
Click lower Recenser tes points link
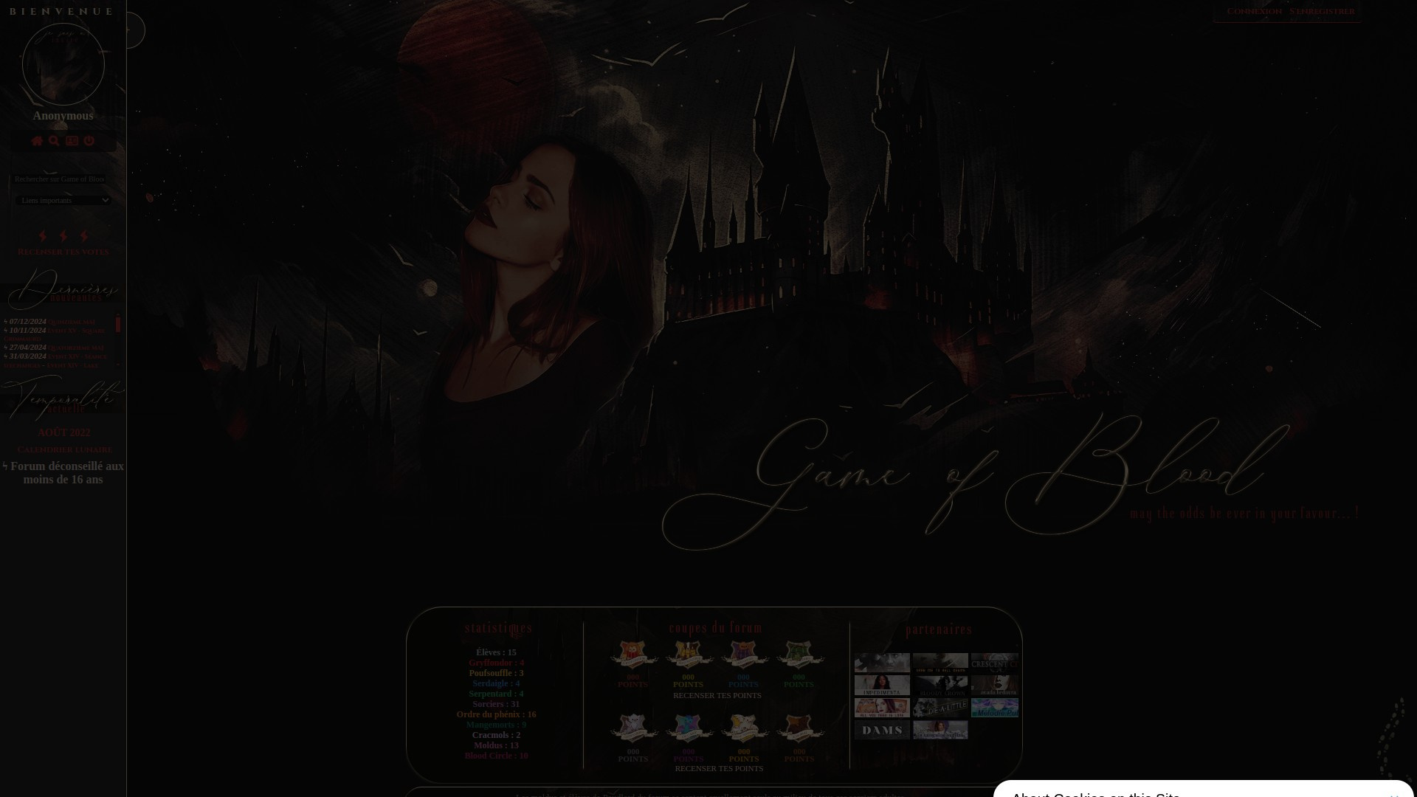[719, 768]
